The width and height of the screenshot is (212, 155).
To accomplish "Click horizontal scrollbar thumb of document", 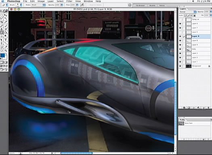I will click(x=76, y=153).
